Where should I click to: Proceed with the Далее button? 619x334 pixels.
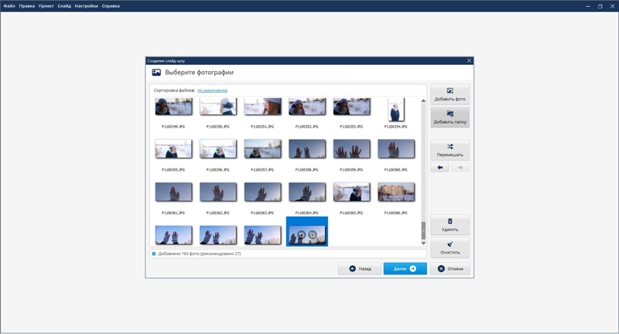pos(405,268)
